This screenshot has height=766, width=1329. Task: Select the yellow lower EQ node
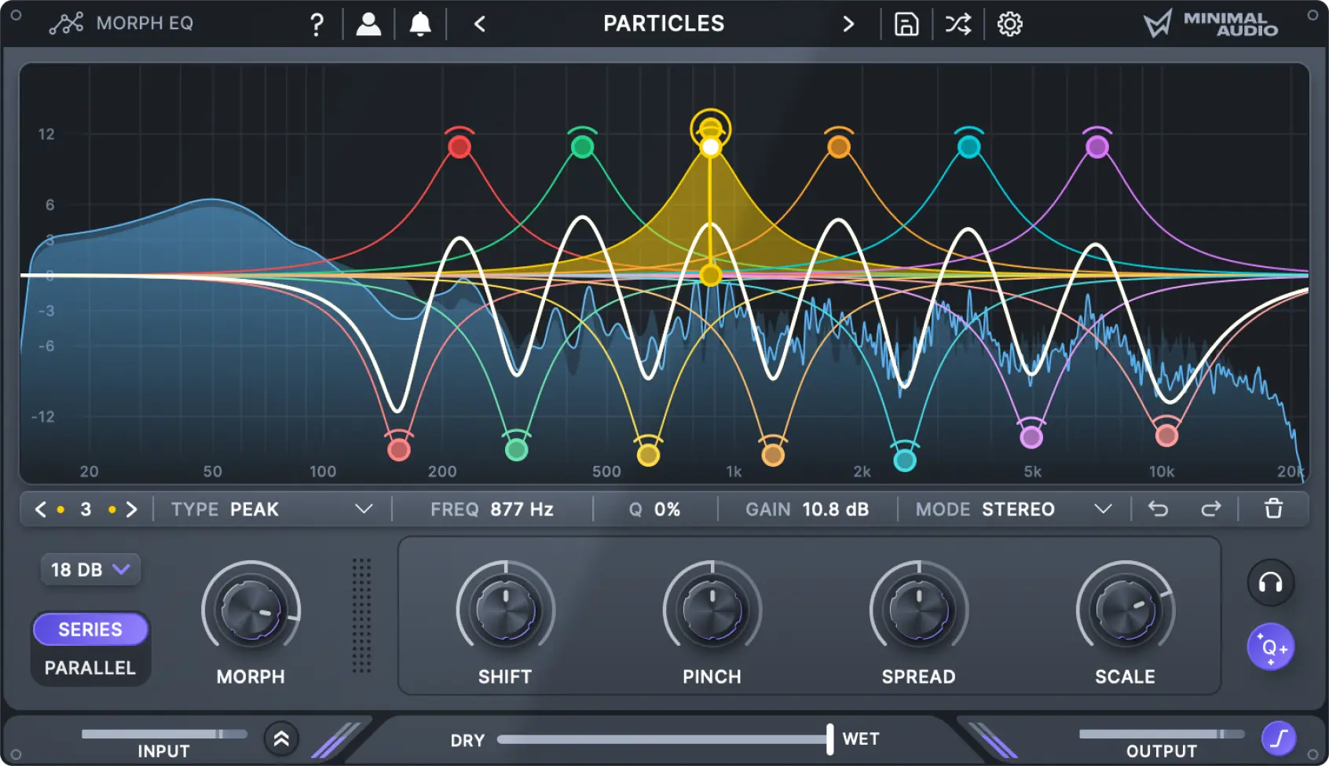coord(648,454)
